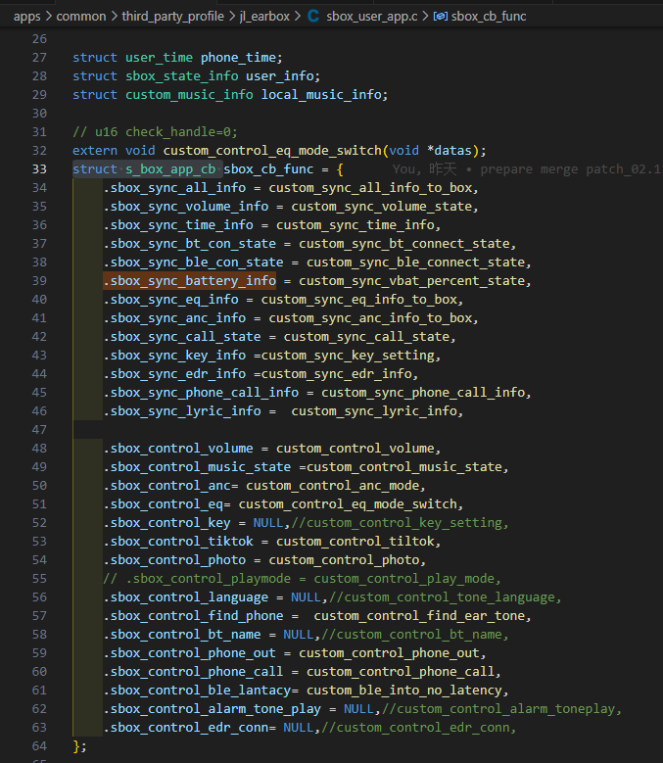Click '.sbox_sync_anc_info' member
This screenshot has height=763, width=663.
pos(174,317)
